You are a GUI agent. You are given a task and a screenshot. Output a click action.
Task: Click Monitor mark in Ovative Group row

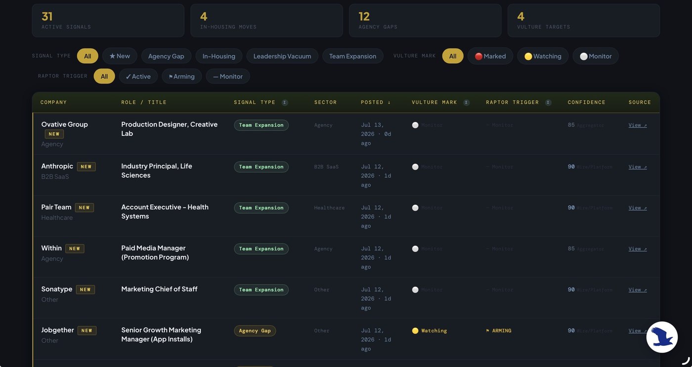click(428, 125)
